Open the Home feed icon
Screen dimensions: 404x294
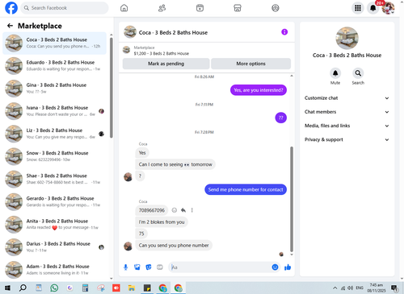(124, 8)
